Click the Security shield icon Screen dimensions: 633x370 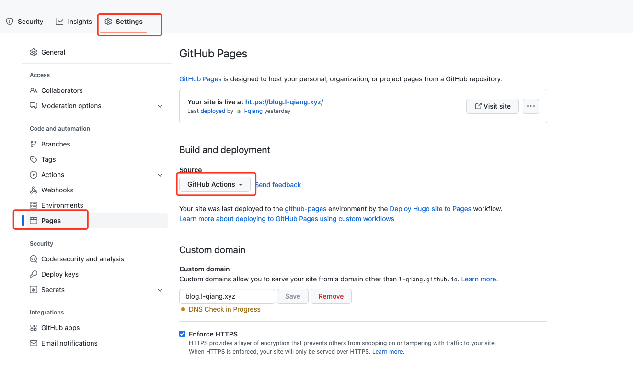(x=10, y=22)
